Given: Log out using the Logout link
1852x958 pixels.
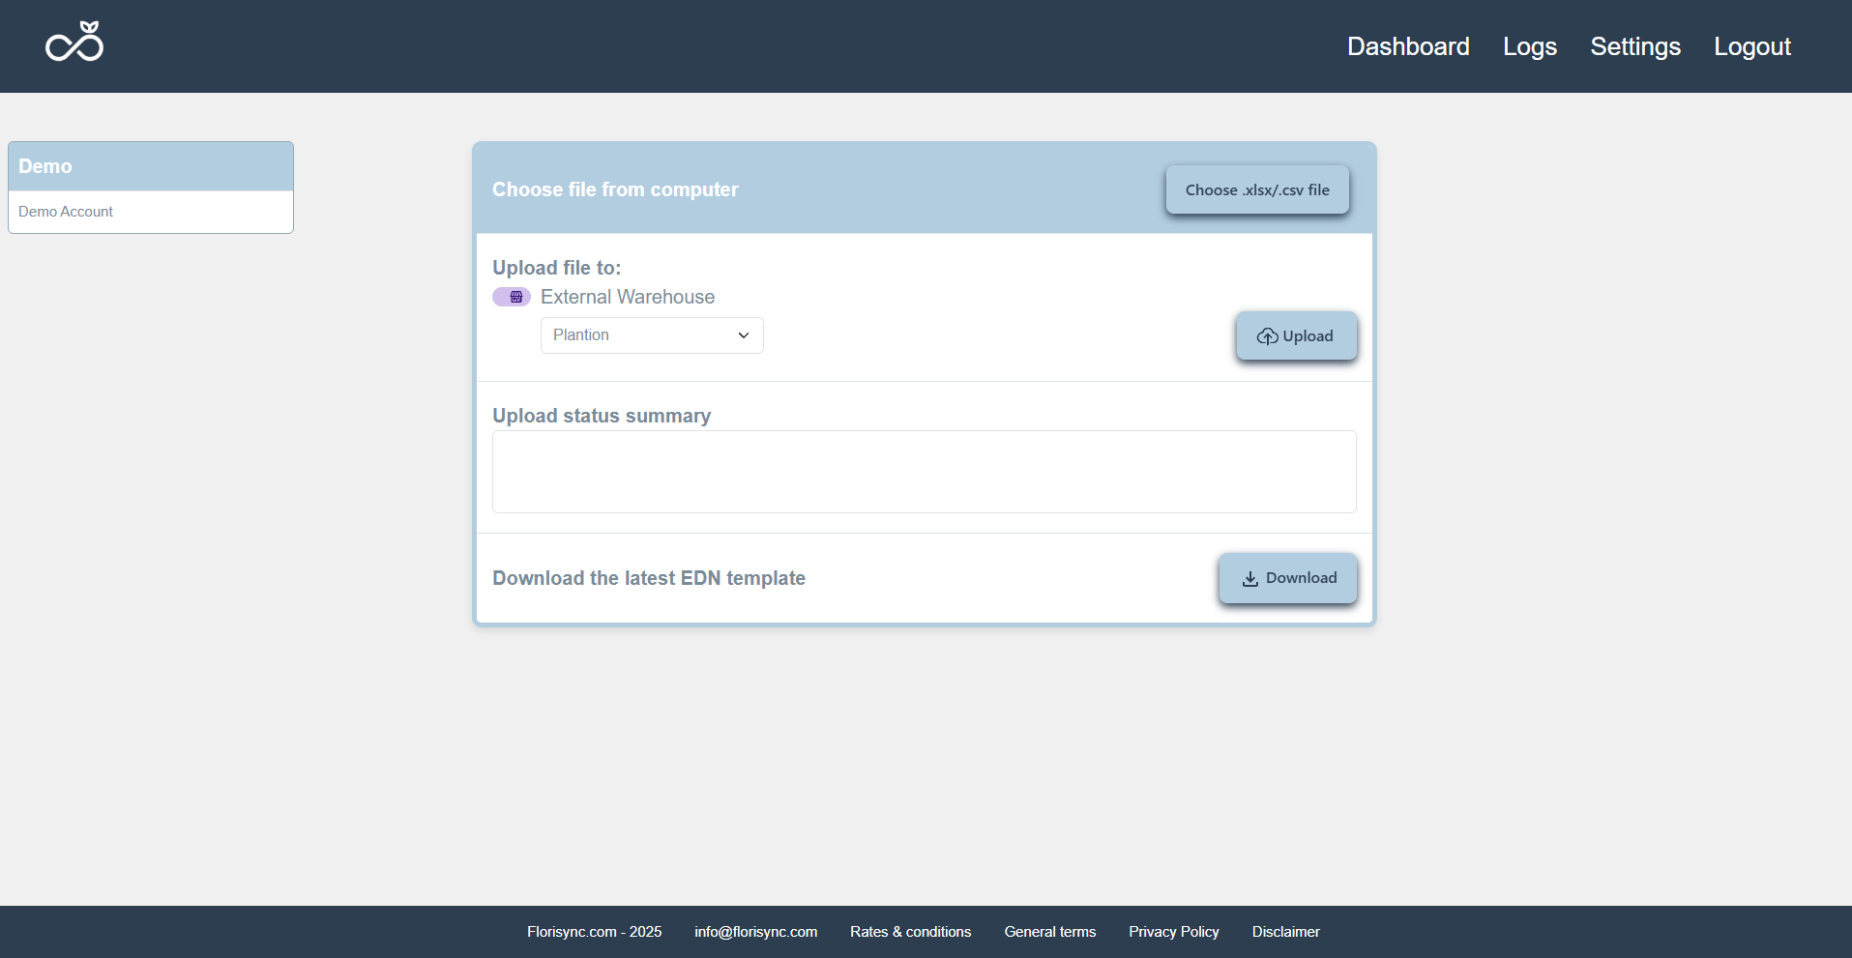Looking at the screenshot, I should (1751, 46).
